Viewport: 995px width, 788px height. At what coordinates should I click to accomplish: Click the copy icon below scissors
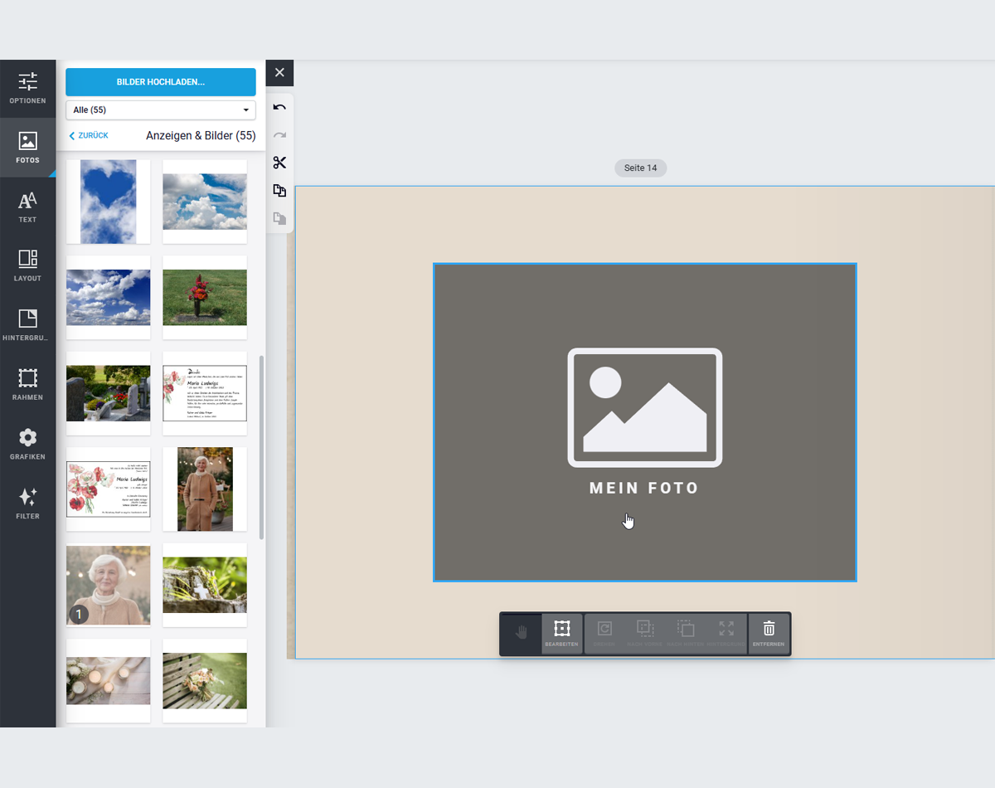[279, 191]
